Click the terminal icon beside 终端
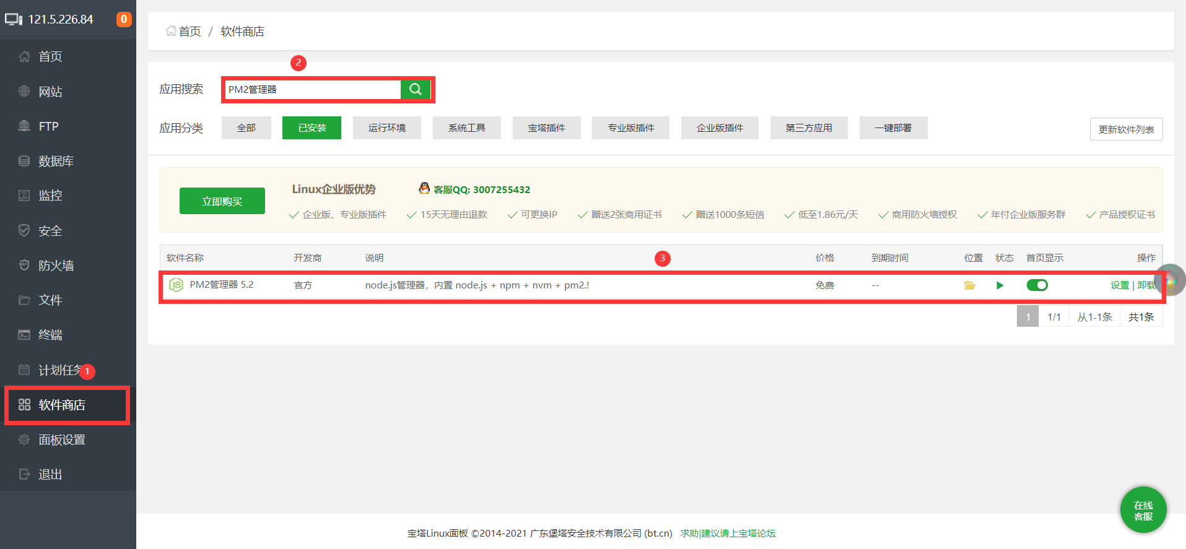The height and width of the screenshot is (549, 1186). click(x=24, y=335)
